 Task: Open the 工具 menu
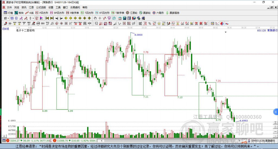coord(58,7)
